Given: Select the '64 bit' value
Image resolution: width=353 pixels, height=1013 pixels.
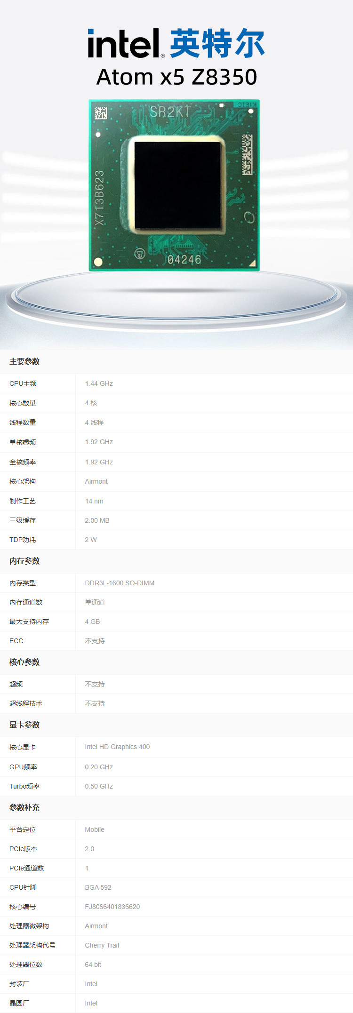Looking at the screenshot, I should (93, 965).
